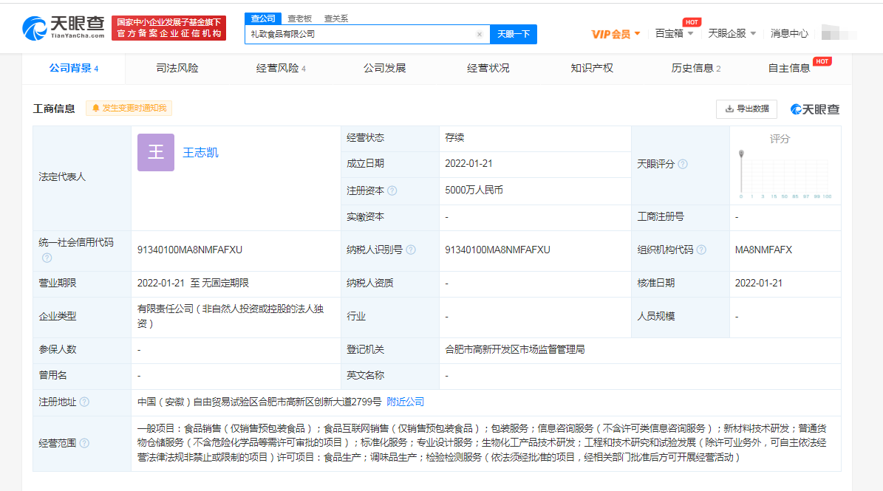Viewport: 883px width, 491px height.
Task: Open the 知识产权 tab
Action: click(x=592, y=68)
